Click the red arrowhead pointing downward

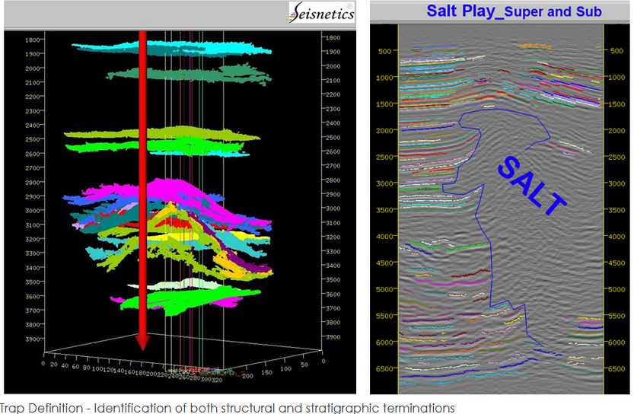pos(142,341)
